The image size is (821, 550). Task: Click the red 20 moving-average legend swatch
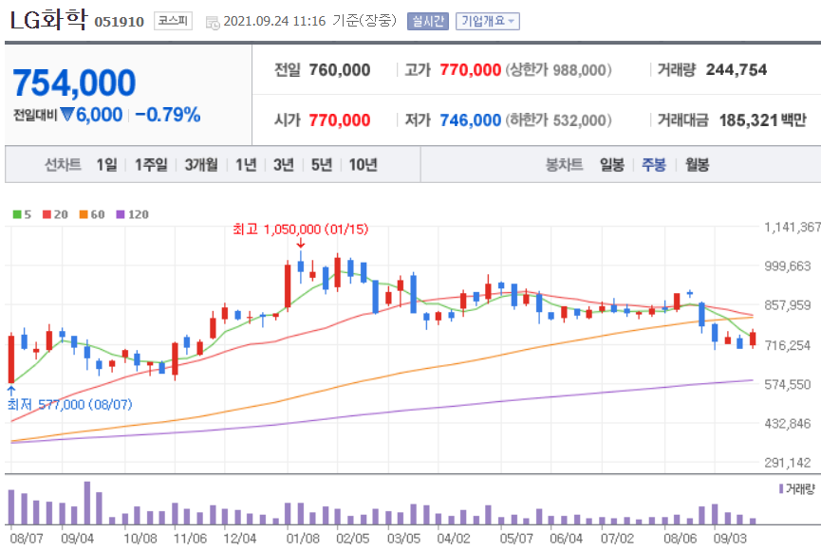[x=47, y=214]
